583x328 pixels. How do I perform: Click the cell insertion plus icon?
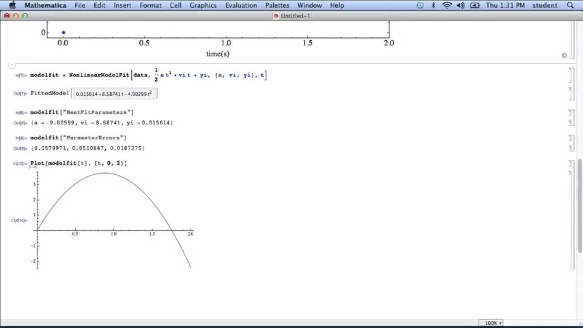(x=12, y=65)
